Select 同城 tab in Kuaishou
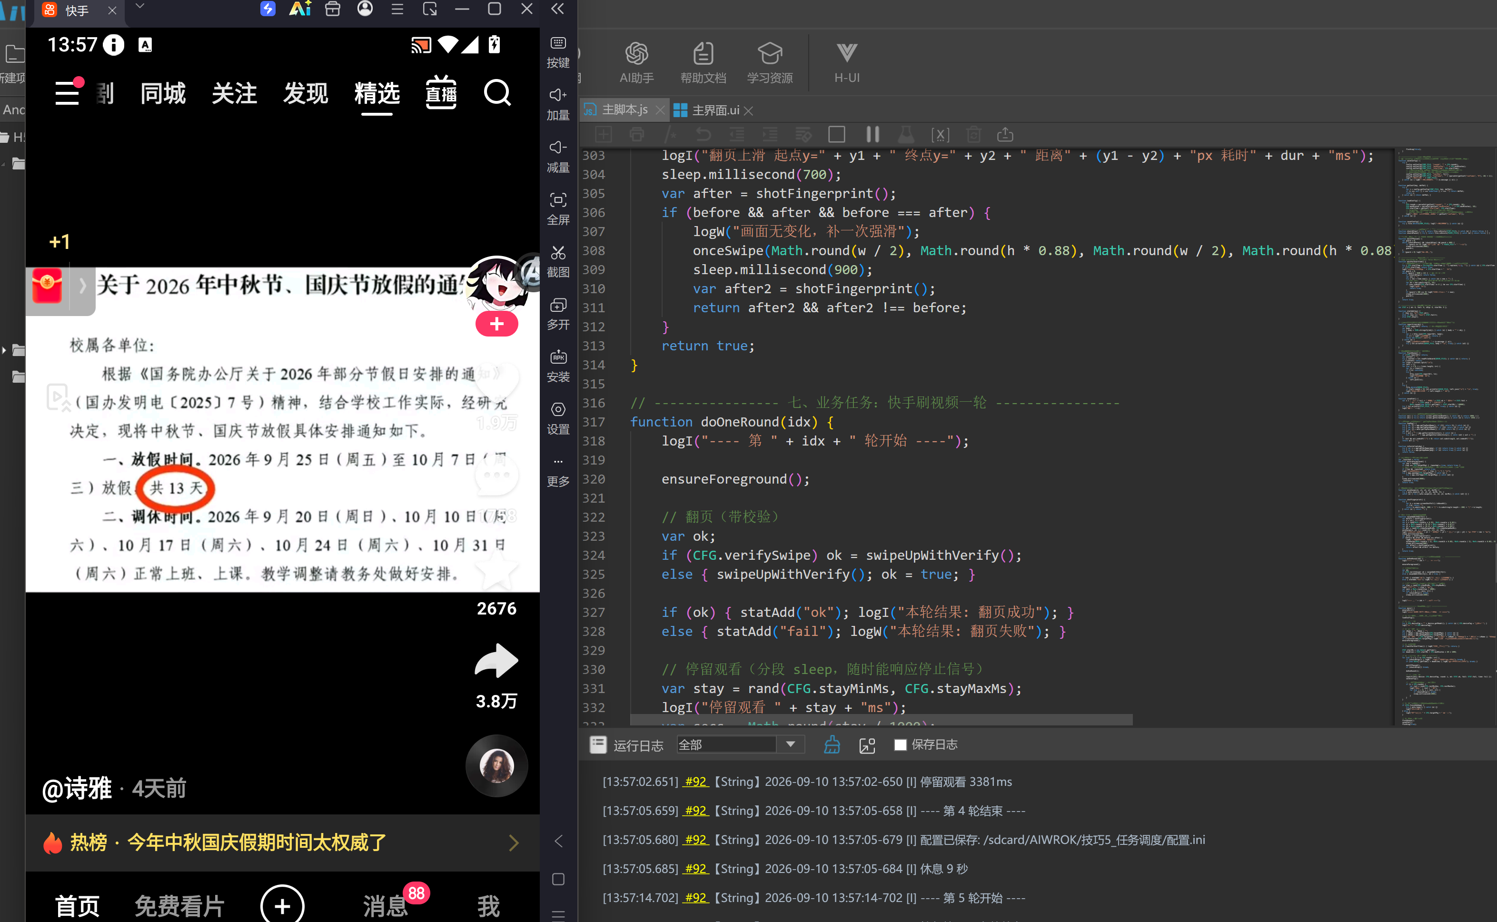 [x=163, y=93]
